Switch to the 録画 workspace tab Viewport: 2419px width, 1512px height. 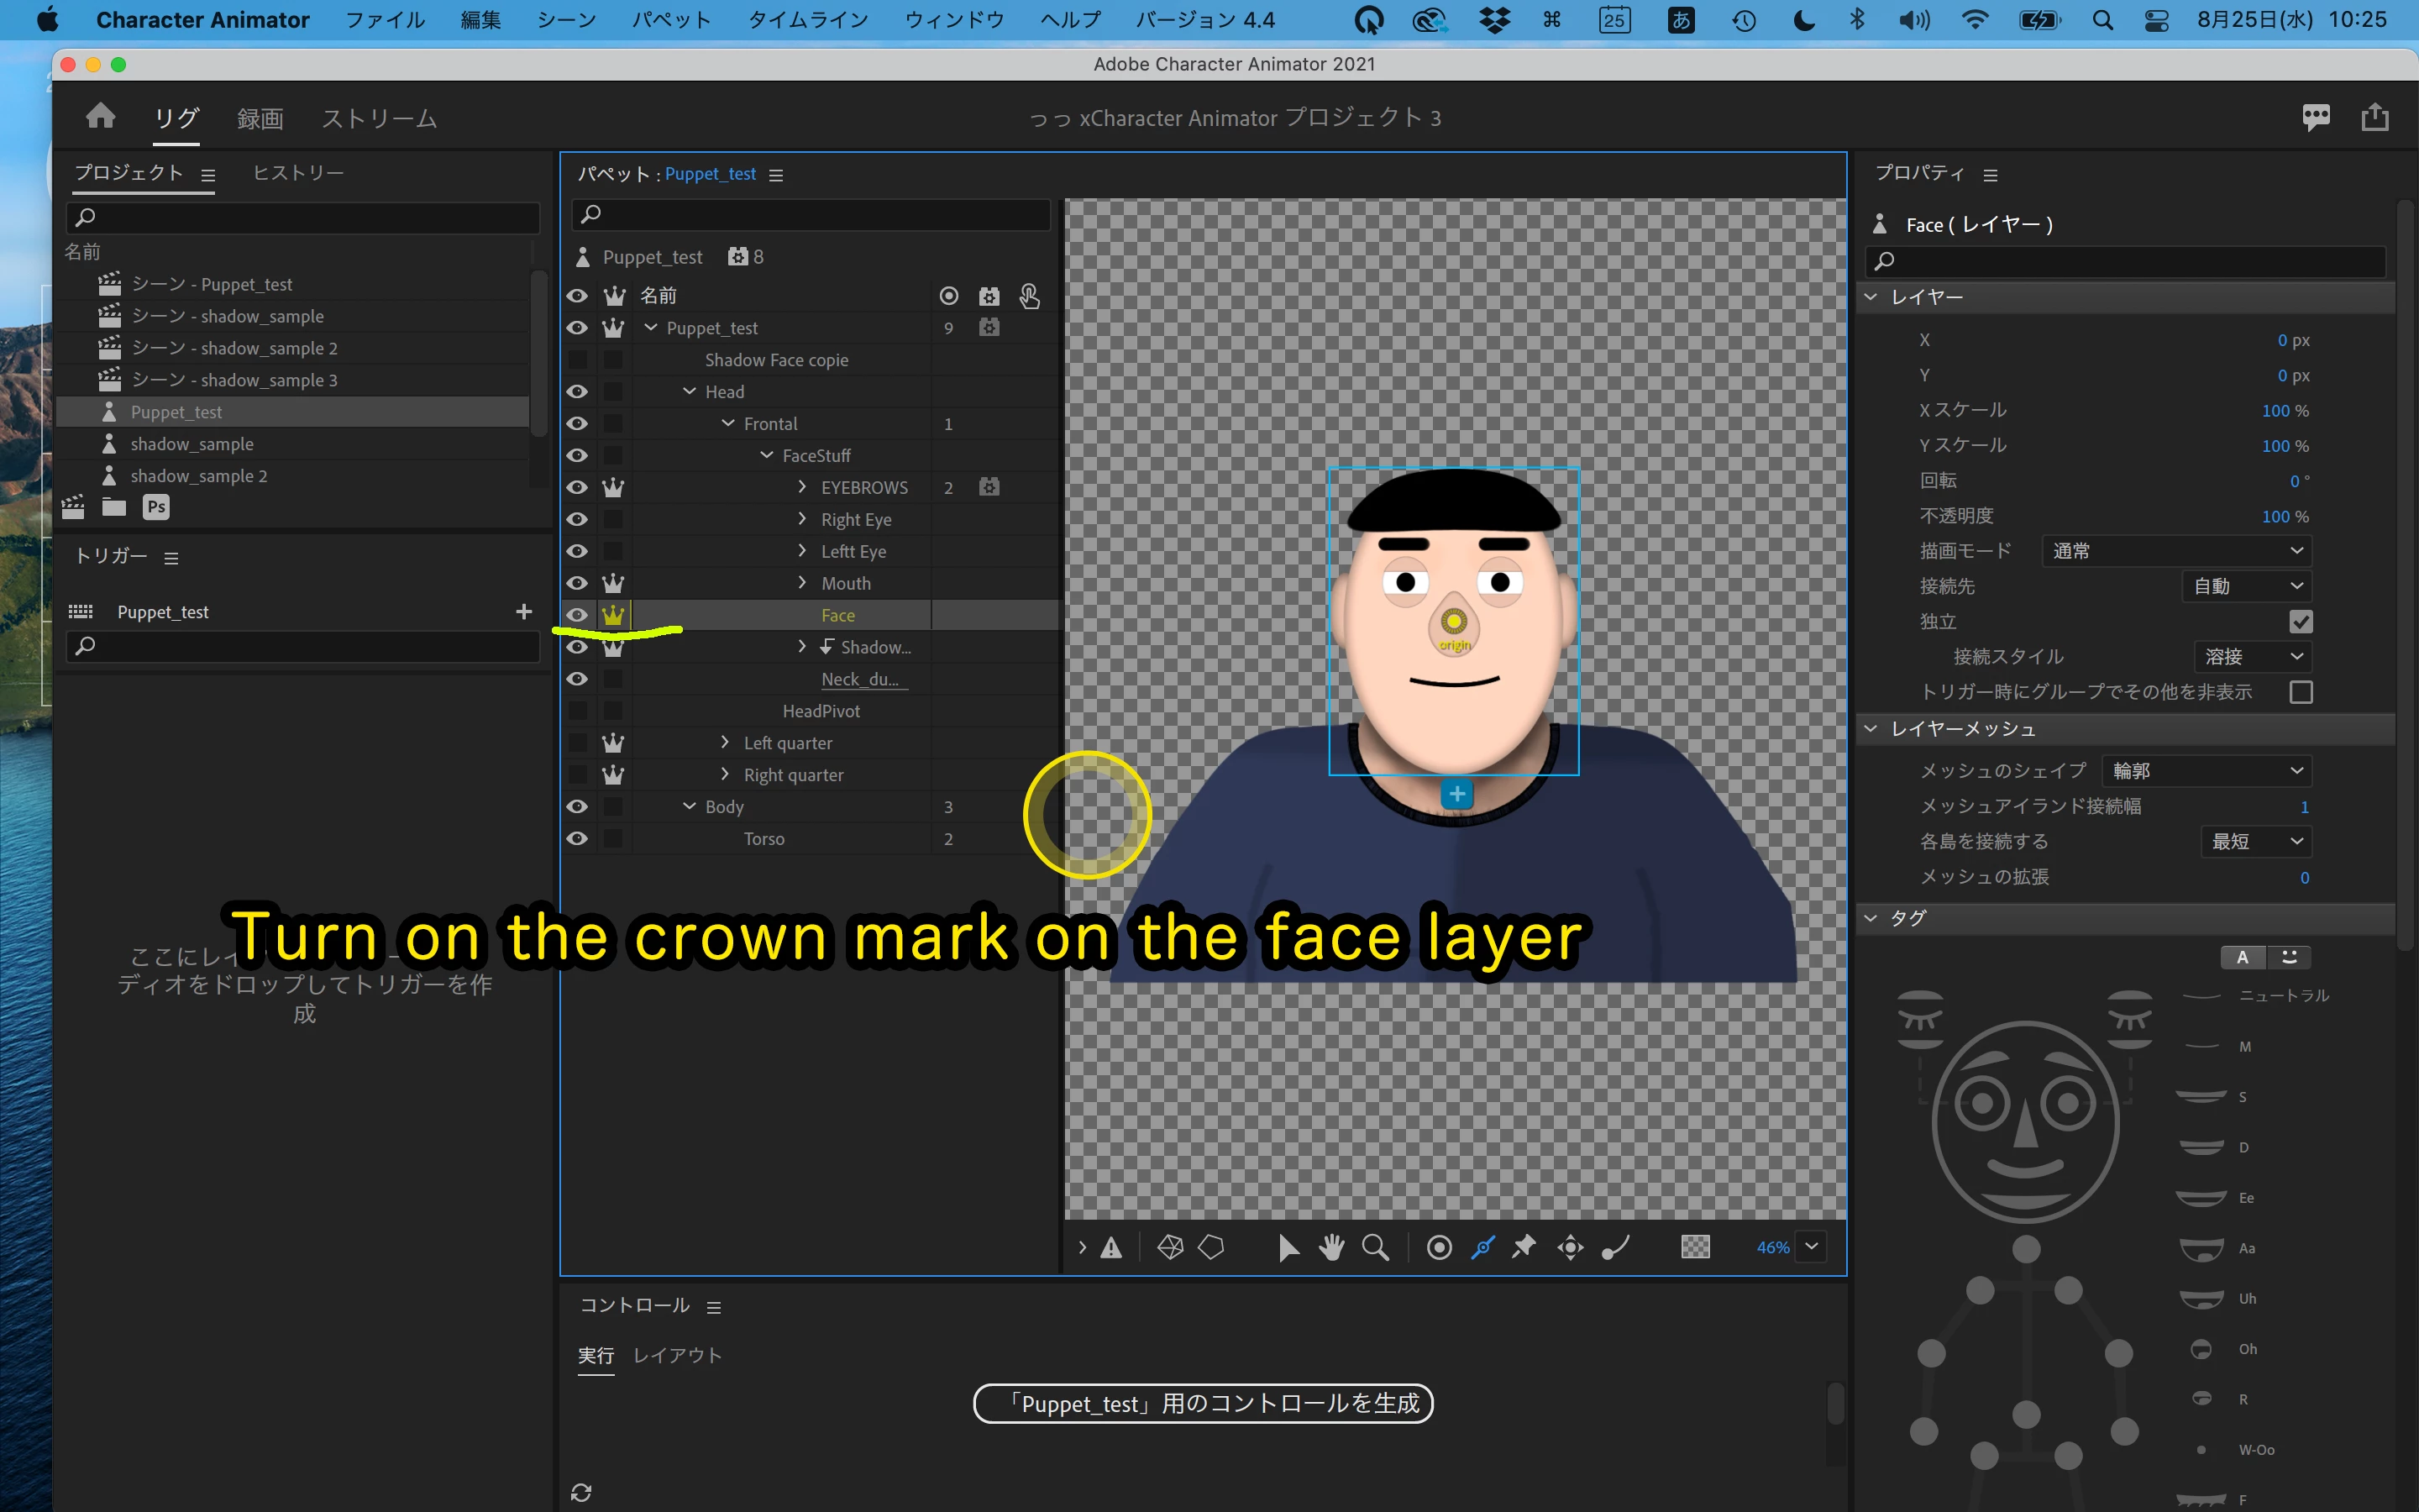point(260,119)
